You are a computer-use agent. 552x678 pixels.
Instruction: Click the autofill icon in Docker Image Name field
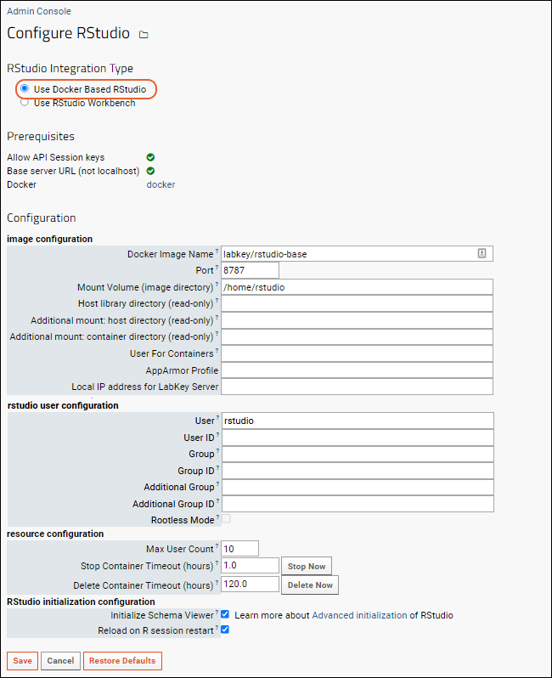pyautogui.click(x=482, y=254)
